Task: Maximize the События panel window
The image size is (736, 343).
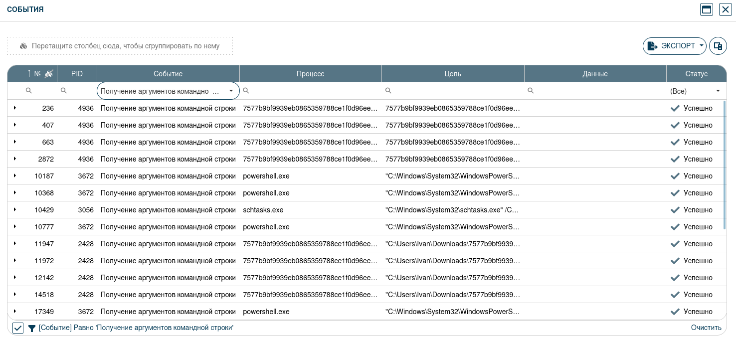Action: [x=707, y=9]
